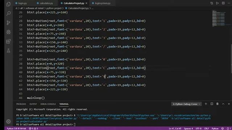Close the CalculatorProject.py tab
Viewport: 232px width, 130px height.
tap(86, 3)
